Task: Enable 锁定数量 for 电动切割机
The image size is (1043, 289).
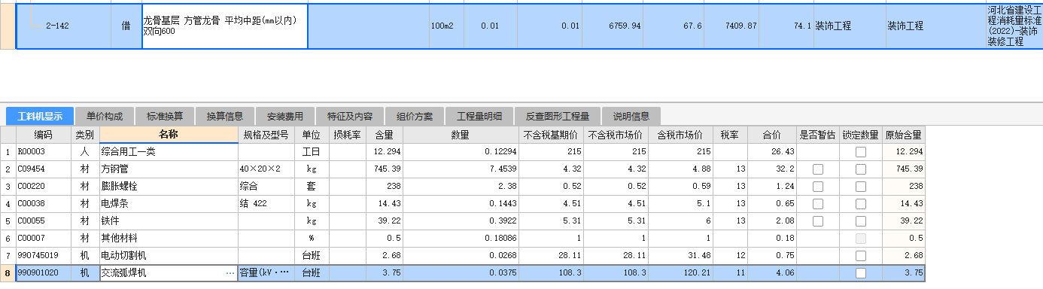Action: (860, 255)
